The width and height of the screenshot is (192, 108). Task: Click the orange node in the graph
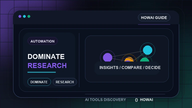[129, 59]
